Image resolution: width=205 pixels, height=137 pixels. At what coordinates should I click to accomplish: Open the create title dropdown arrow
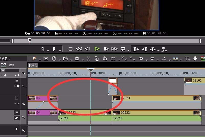click(189, 60)
